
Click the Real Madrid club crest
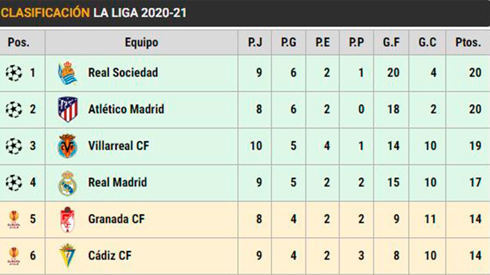coord(67,183)
